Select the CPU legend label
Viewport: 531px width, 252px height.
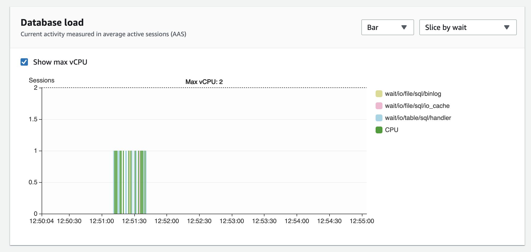click(392, 130)
